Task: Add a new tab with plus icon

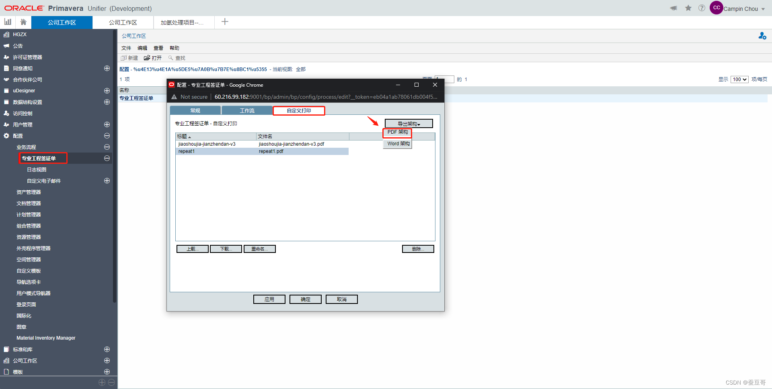Action: click(x=225, y=22)
